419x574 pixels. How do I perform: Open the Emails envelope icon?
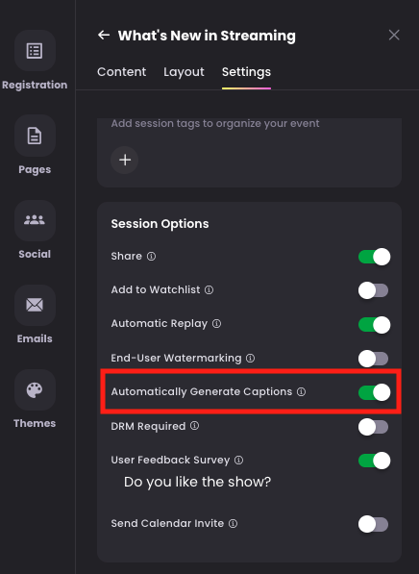point(35,305)
